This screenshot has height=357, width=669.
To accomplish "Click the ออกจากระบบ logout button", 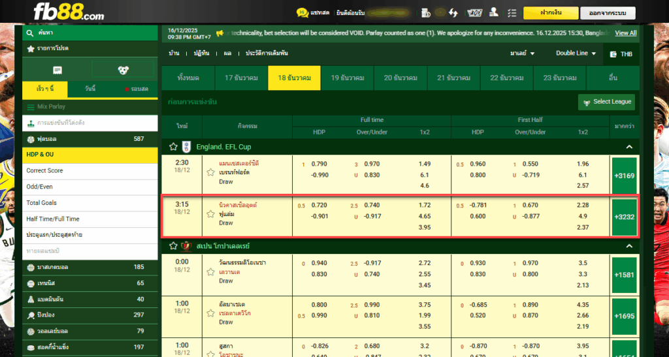I will pyautogui.click(x=608, y=13).
